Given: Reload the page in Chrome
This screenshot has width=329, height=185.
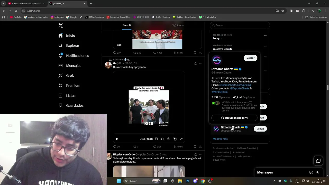Looking at the screenshot, I should tap(16, 11).
